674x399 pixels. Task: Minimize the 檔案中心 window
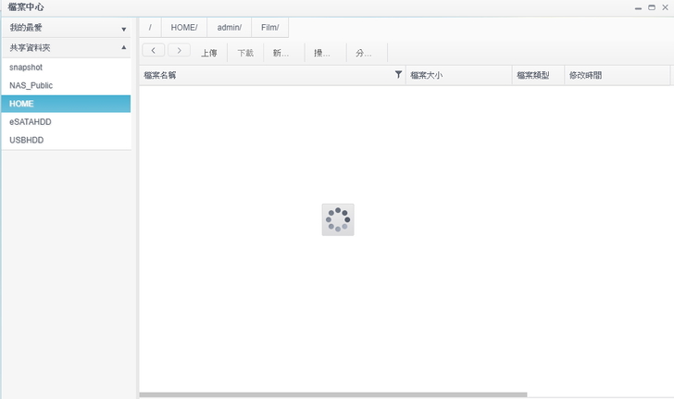(638, 7)
